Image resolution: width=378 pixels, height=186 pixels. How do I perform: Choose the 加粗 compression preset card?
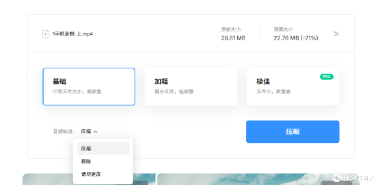(x=191, y=87)
